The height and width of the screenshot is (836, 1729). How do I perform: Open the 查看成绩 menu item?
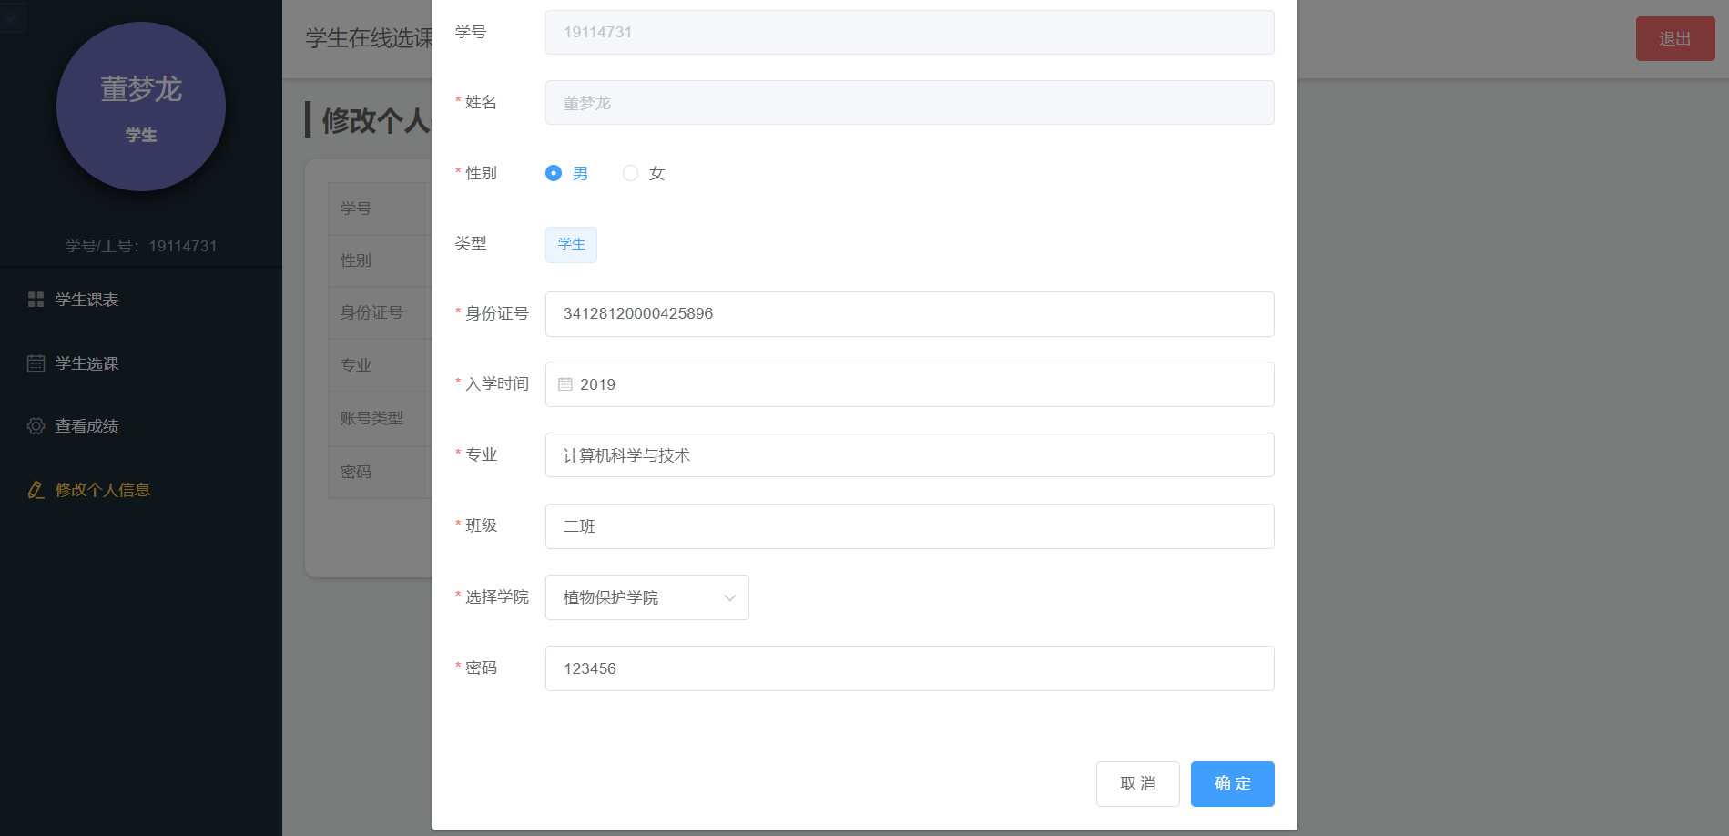tap(141, 426)
